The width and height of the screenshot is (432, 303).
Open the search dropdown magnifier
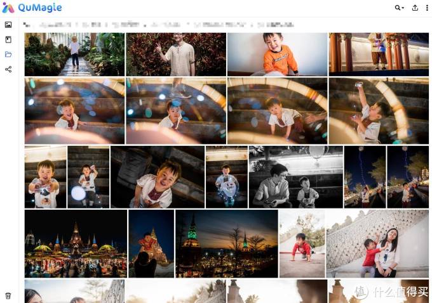pyautogui.click(x=399, y=8)
